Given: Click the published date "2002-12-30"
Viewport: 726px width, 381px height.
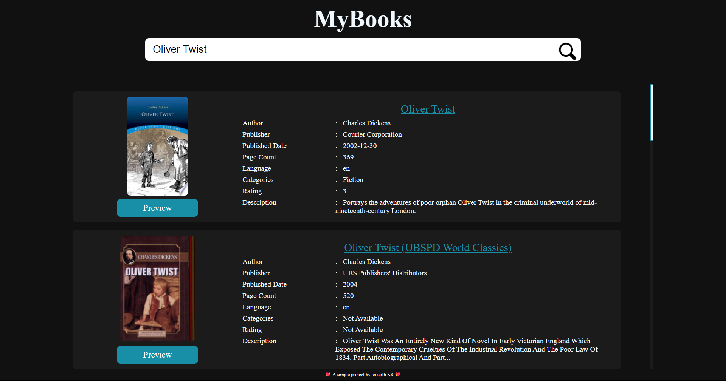Looking at the screenshot, I should (359, 146).
